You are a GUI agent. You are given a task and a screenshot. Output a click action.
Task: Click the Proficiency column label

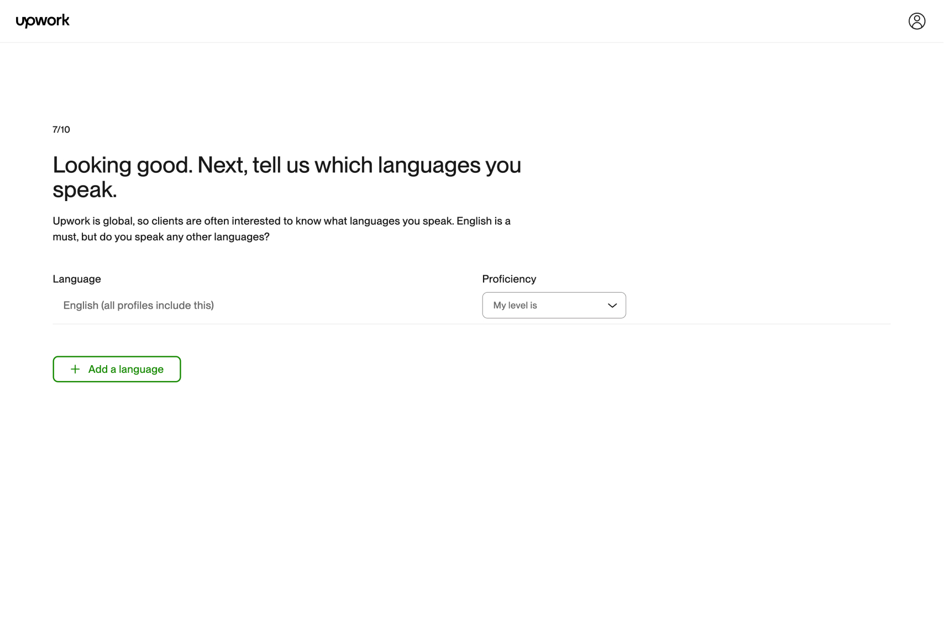pyautogui.click(x=509, y=279)
